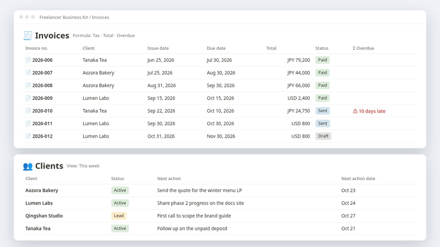
Task: Open invoice 2026-012
Action: [x=43, y=136]
